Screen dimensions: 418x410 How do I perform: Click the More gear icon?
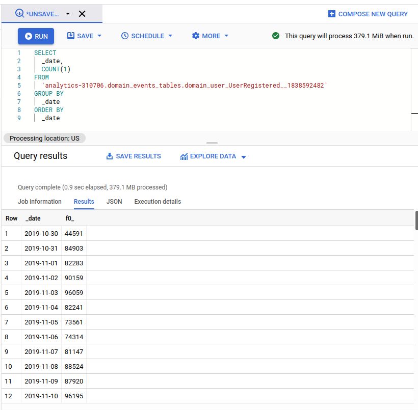pos(196,36)
